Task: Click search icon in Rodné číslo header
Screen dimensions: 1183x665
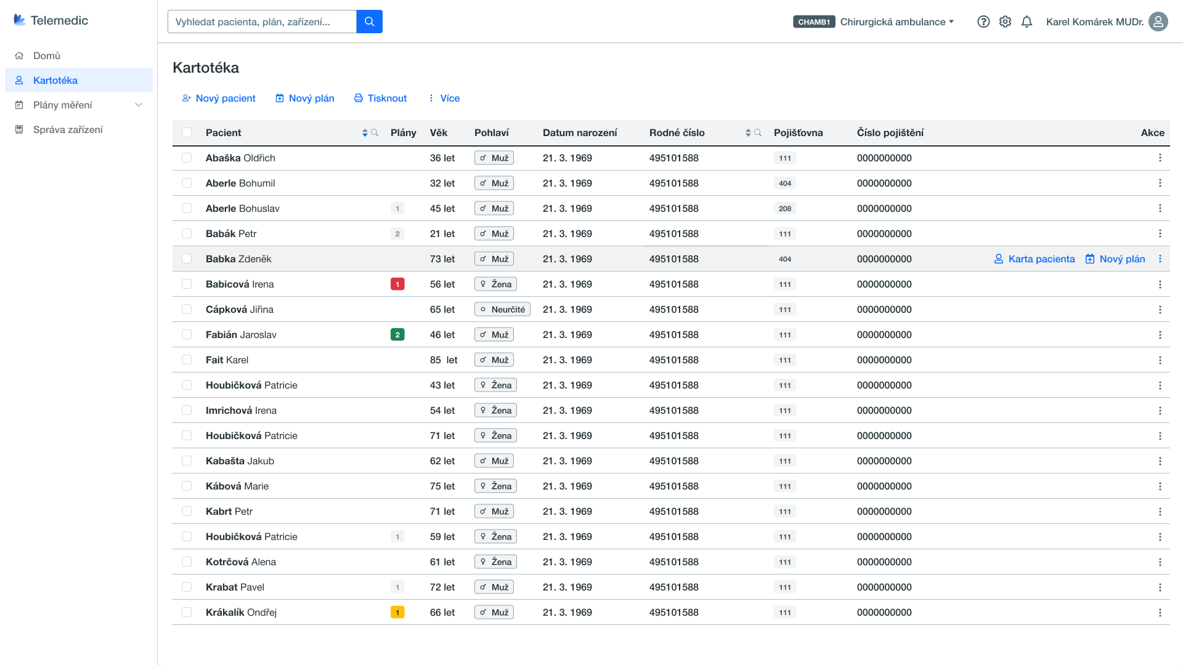Action: coord(758,133)
